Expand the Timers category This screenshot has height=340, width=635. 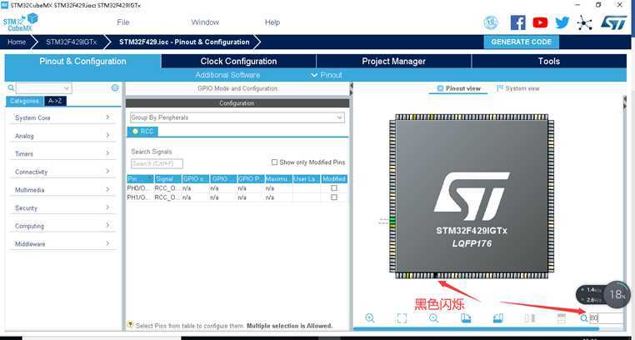point(62,154)
